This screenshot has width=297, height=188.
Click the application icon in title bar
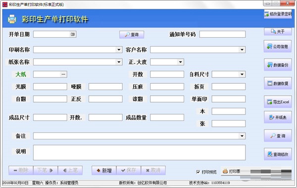(x=5, y=4)
